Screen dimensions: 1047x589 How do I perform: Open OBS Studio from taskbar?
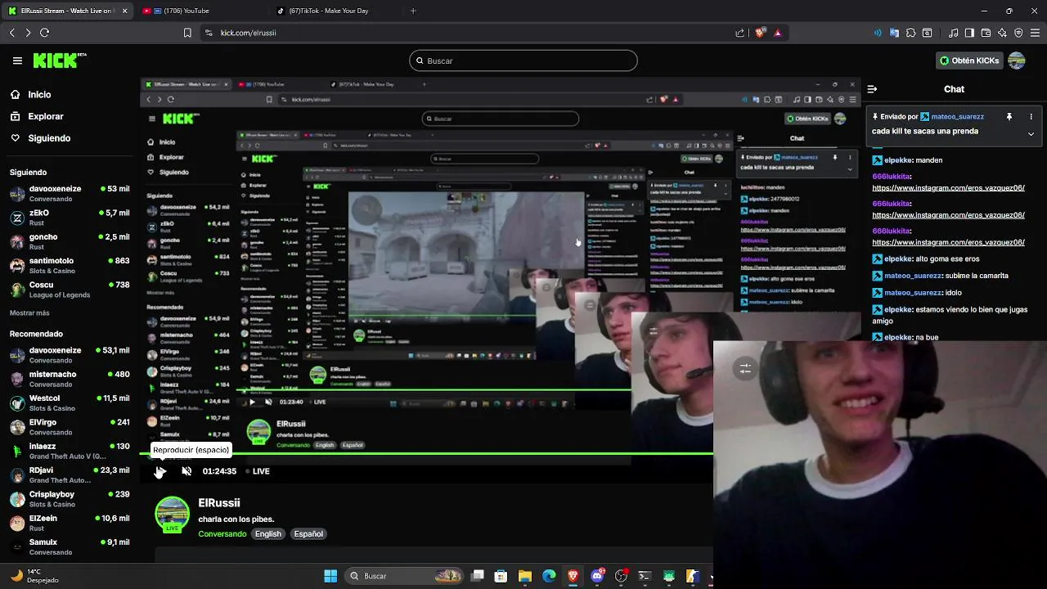pyautogui.click(x=622, y=576)
